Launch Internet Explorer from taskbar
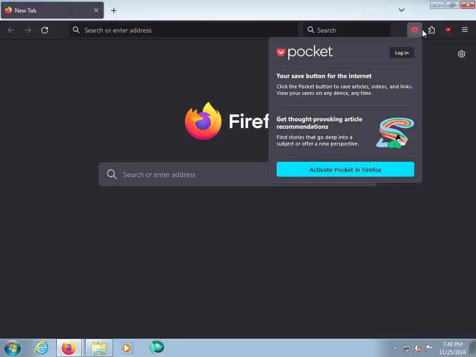This screenshot has height=357, width=476. [41, 348]
